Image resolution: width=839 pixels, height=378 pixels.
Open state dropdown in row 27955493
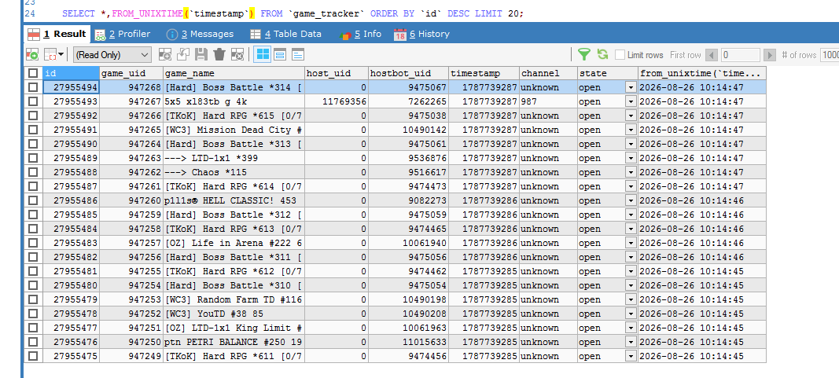tap(631, 101)
